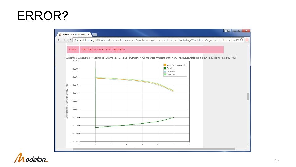Open a new tab beside the Report tab
The image size is (296, 167).
pos(95,35)
